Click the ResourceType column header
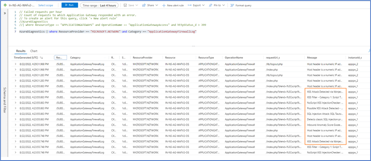Screen dimensions: 371x161 [206, 57]
